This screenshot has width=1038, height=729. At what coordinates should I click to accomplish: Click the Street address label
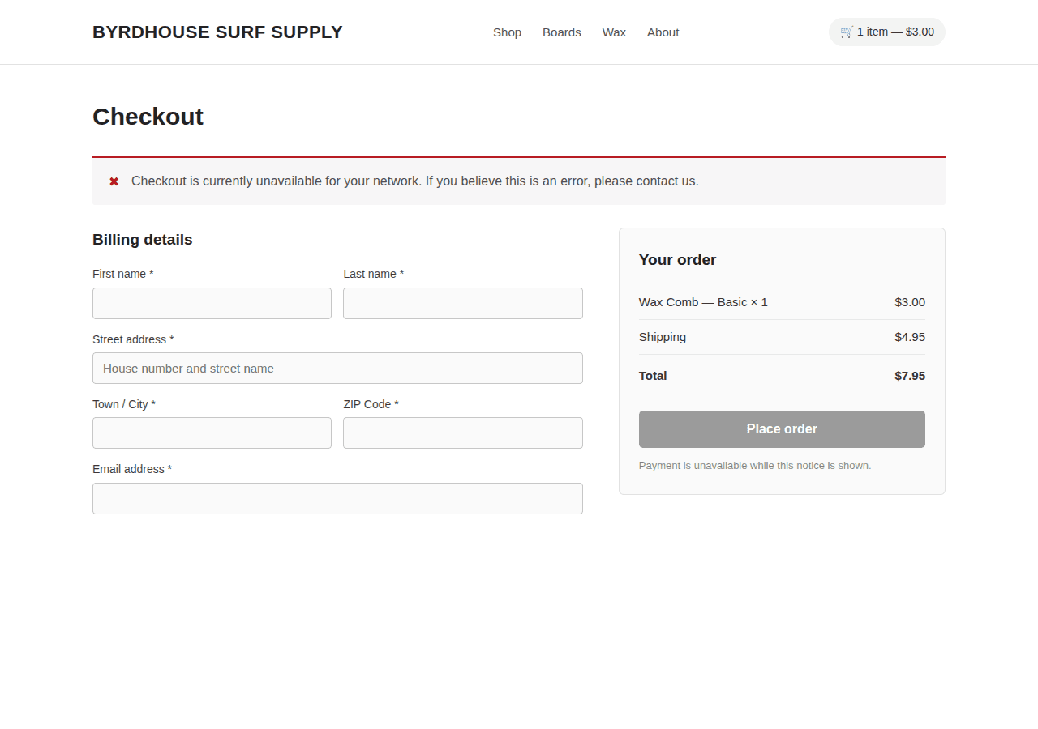tap(133, 339)
